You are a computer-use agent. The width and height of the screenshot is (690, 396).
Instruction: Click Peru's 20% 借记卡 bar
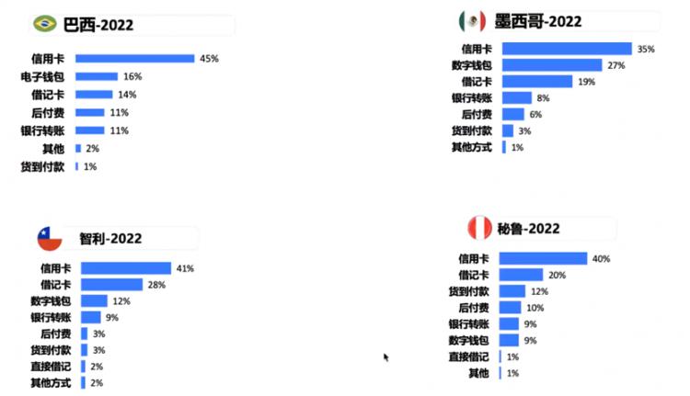(521, 275)
